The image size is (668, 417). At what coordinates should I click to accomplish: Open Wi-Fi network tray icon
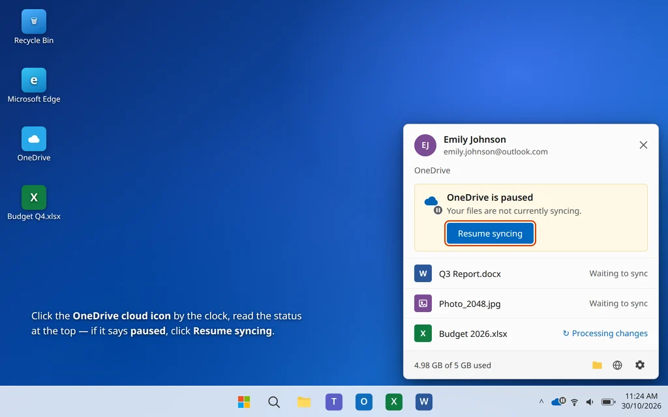(x=574, y=401)
